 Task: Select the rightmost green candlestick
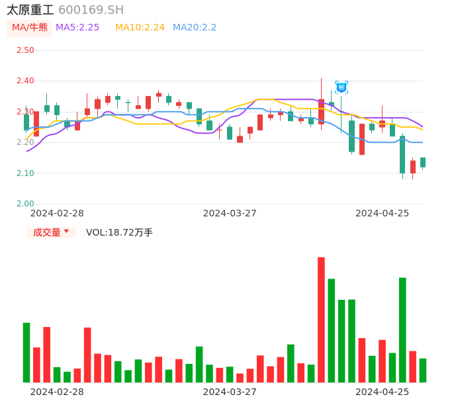[423, 162]
